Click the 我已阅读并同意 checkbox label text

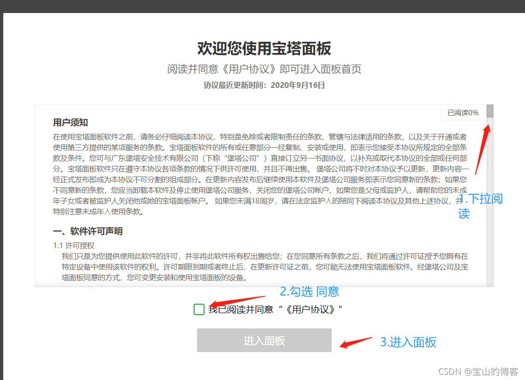241,309
